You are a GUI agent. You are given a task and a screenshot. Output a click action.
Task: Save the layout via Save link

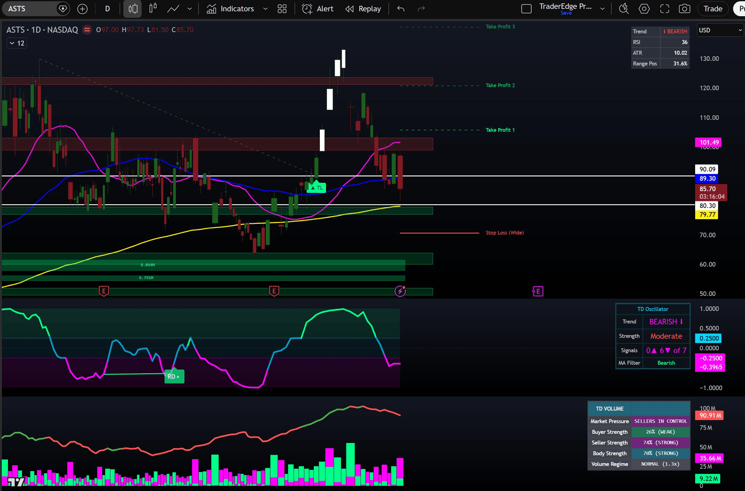[x=566, y=13]
